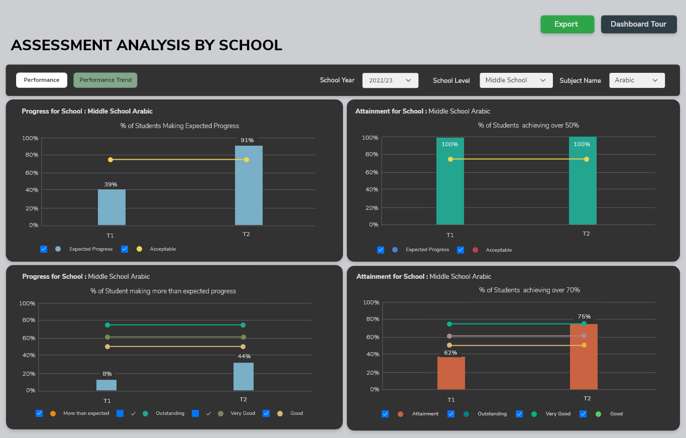Click the '% of Students achieving over 70%' title
This screenshot has width=686, height=438.
[529, 290]
